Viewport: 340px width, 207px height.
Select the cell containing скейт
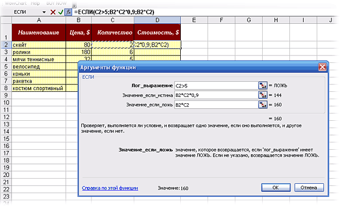(x=39, y=45)
